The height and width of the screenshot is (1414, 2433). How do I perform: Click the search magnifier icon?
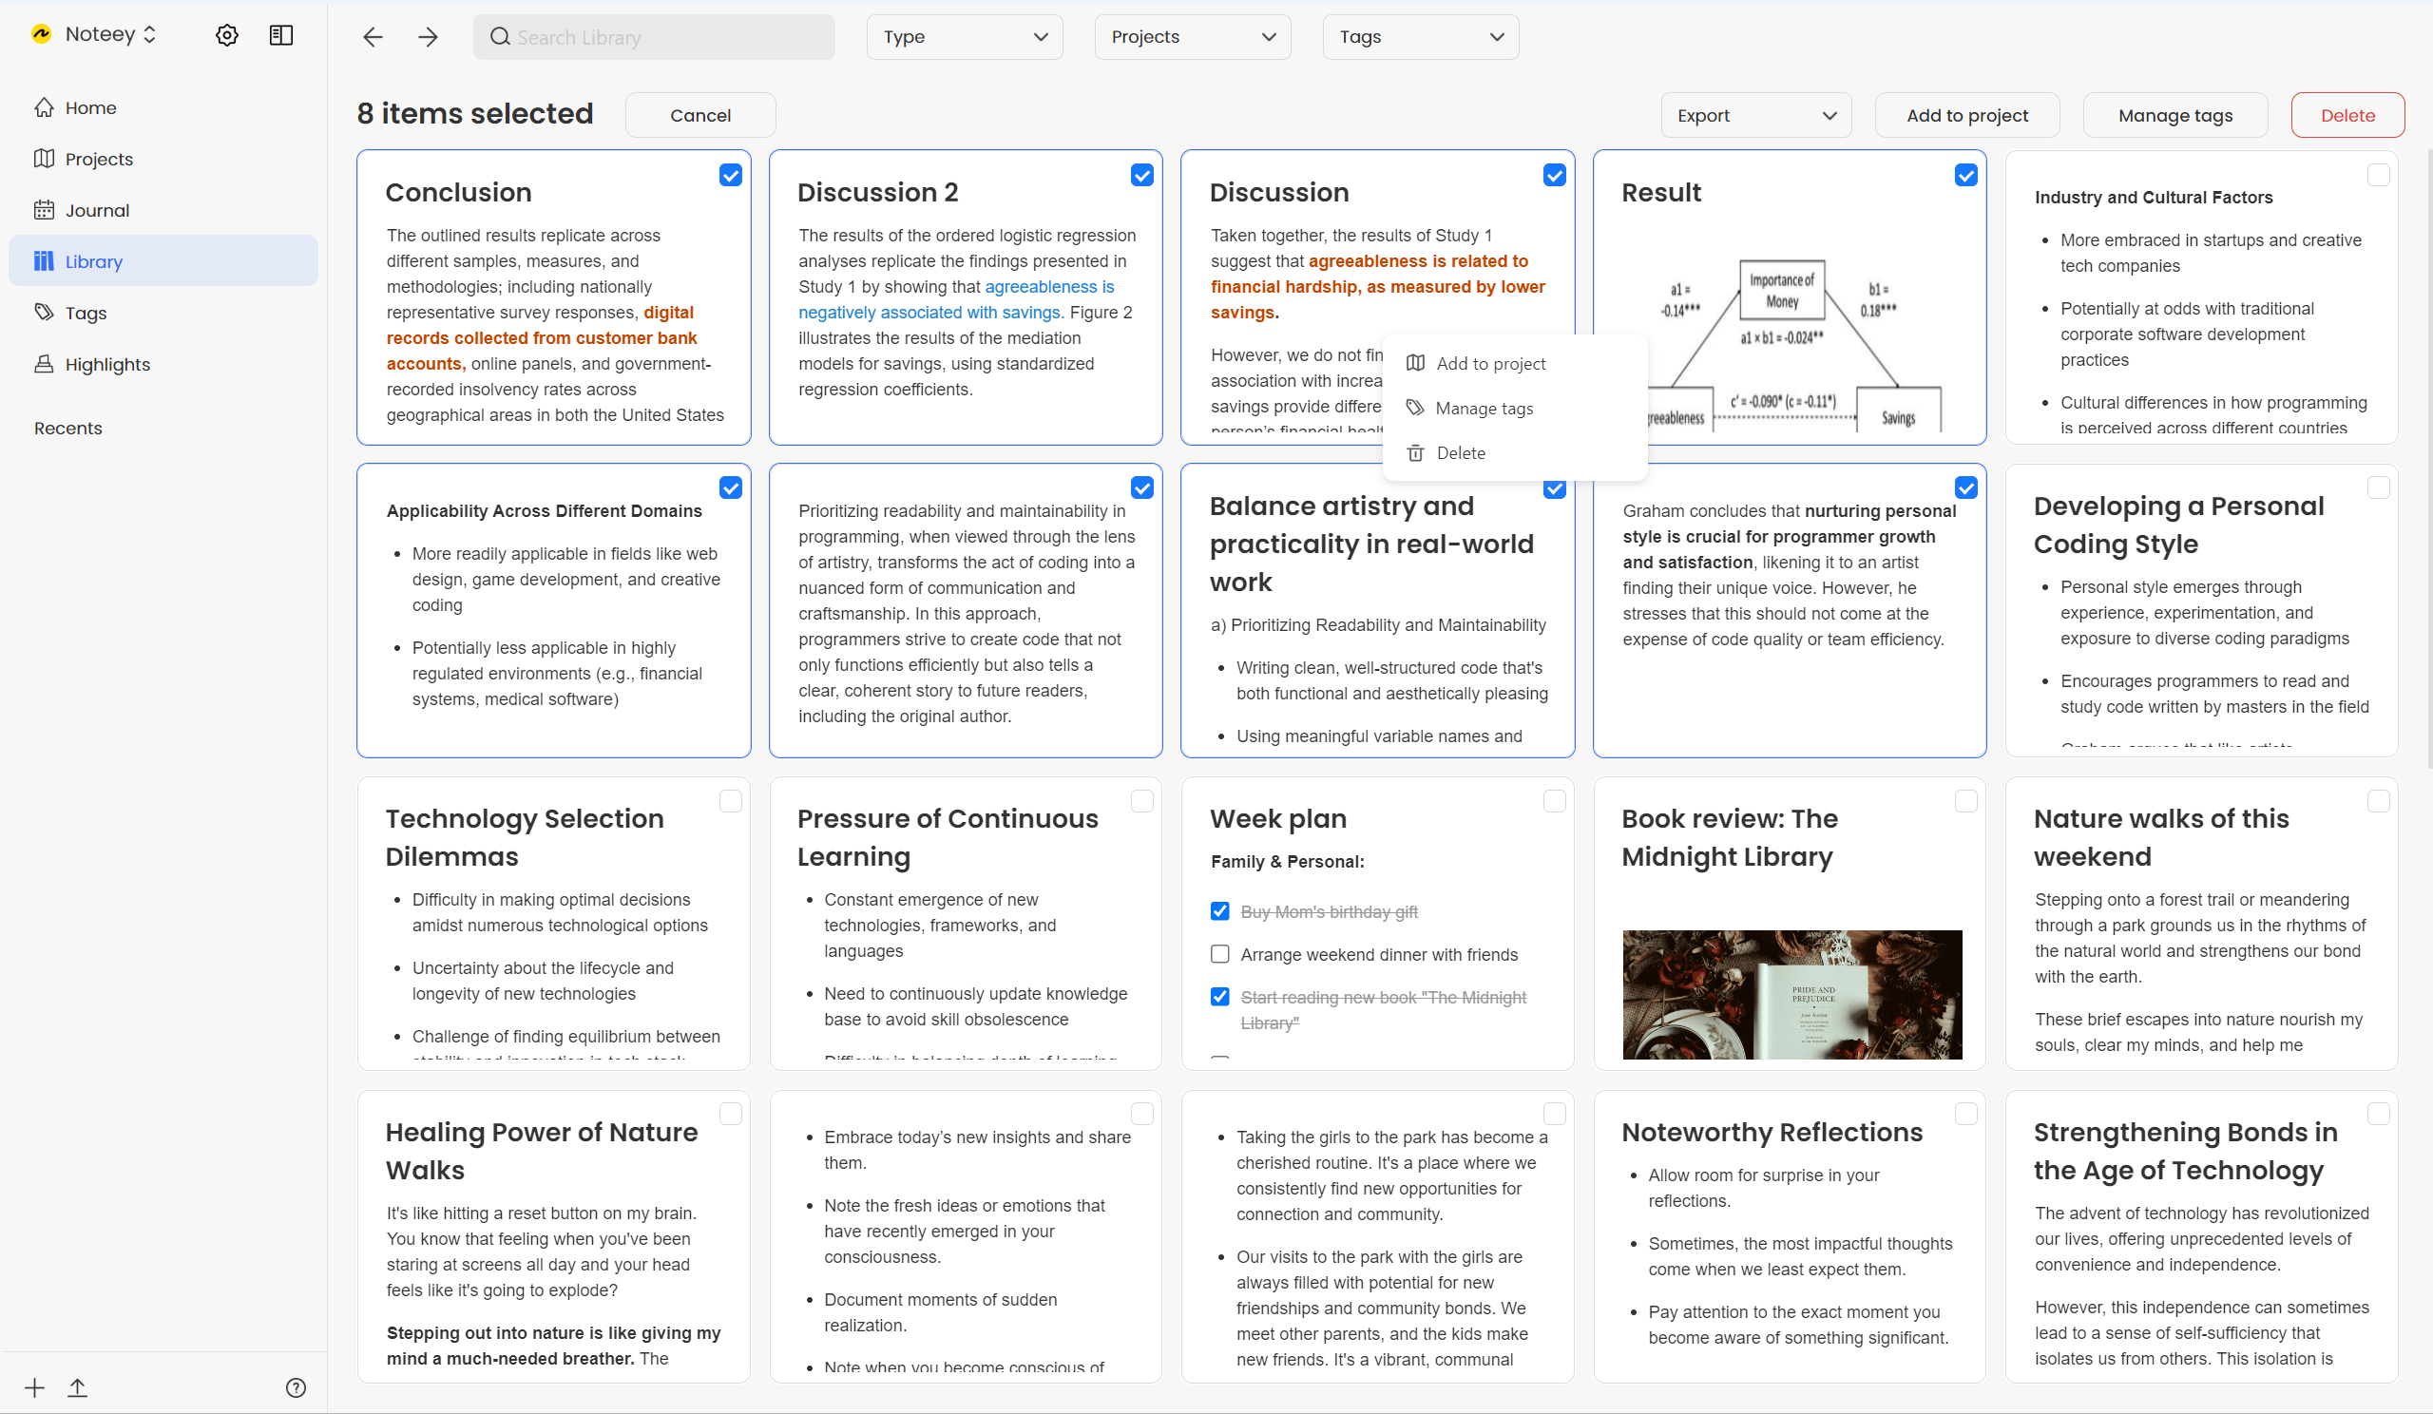499,37
